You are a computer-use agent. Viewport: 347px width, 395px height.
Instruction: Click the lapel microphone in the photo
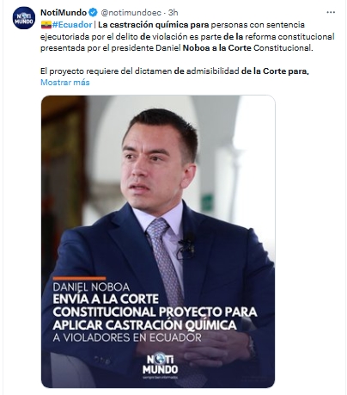(187, 244)
